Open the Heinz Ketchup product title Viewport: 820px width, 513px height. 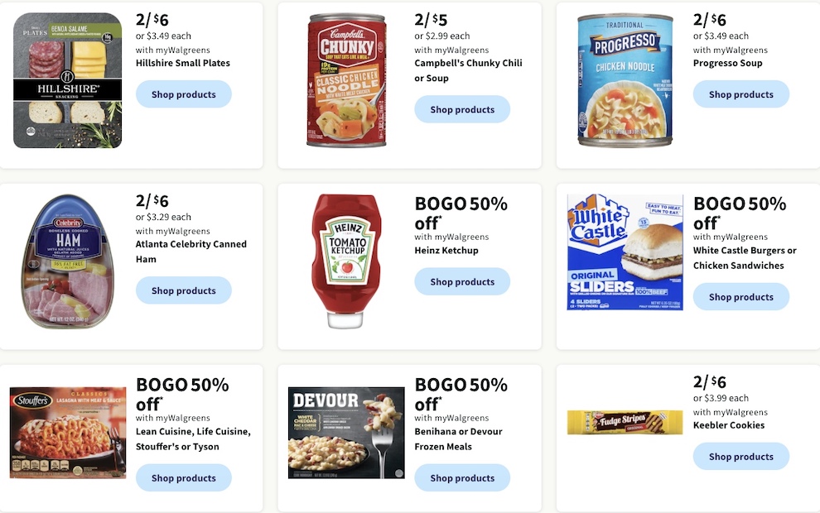pyautogui.click(x=446, y=250)
